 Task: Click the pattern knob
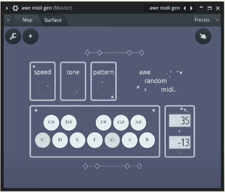pos(104,88)
